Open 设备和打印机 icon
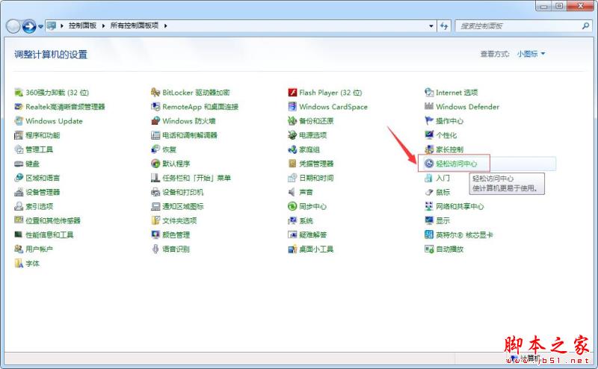Image resolution: width=598 pixels, height=369 pixels. coord(155,192)
